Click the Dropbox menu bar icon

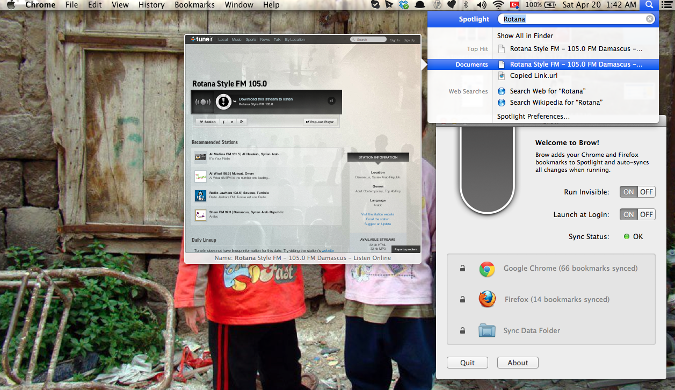pos(404,5)
